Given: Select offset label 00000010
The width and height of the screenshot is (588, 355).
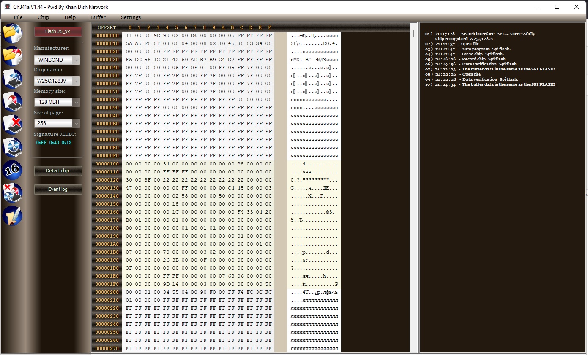Looking at the screenshot, I should [107, 44].
